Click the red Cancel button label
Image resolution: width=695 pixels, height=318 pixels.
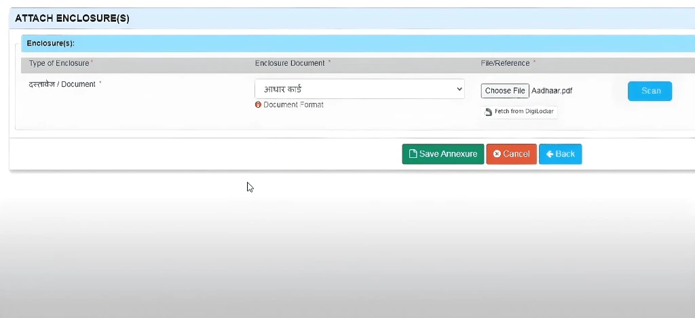[x=516, y=154]
